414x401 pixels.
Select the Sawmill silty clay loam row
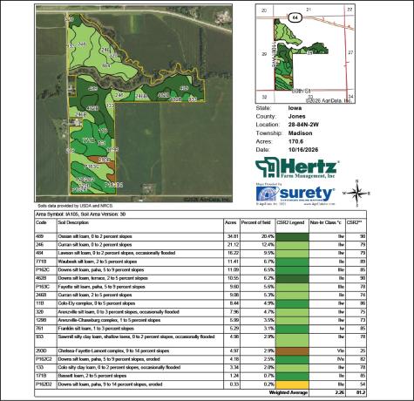pyautogui.click(x=200, y=340)
